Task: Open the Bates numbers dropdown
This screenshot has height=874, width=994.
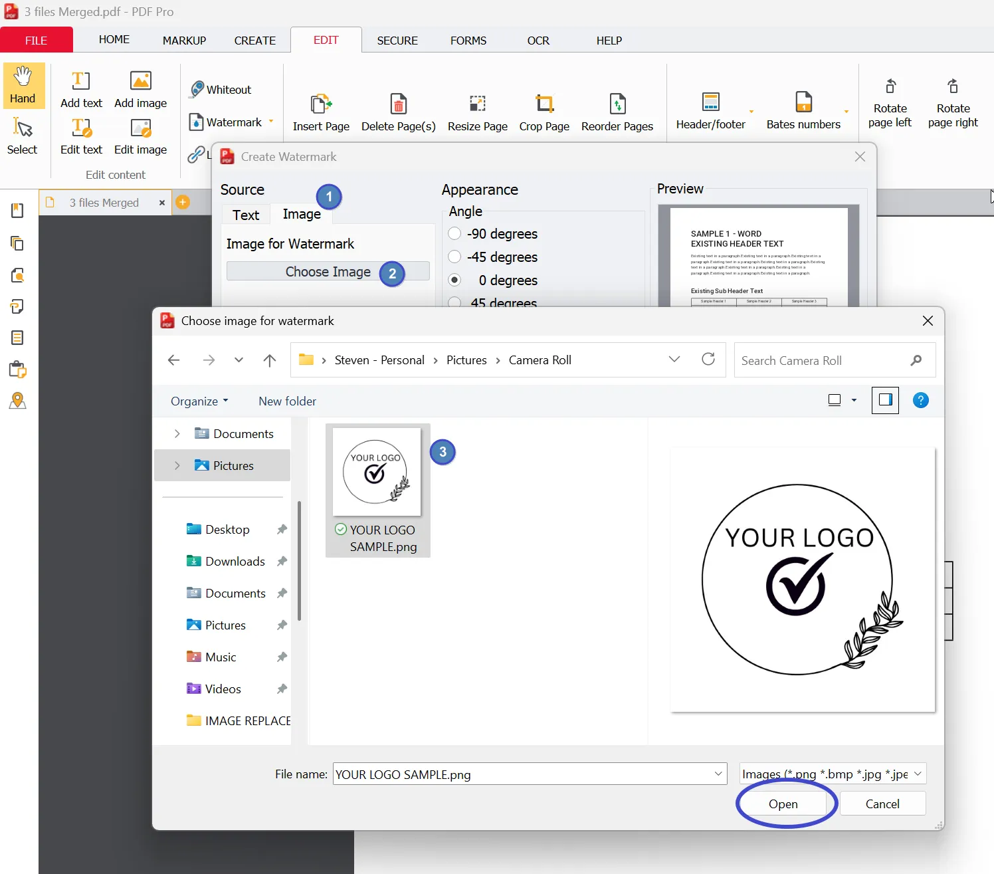Action: click(x=846, y=112)
